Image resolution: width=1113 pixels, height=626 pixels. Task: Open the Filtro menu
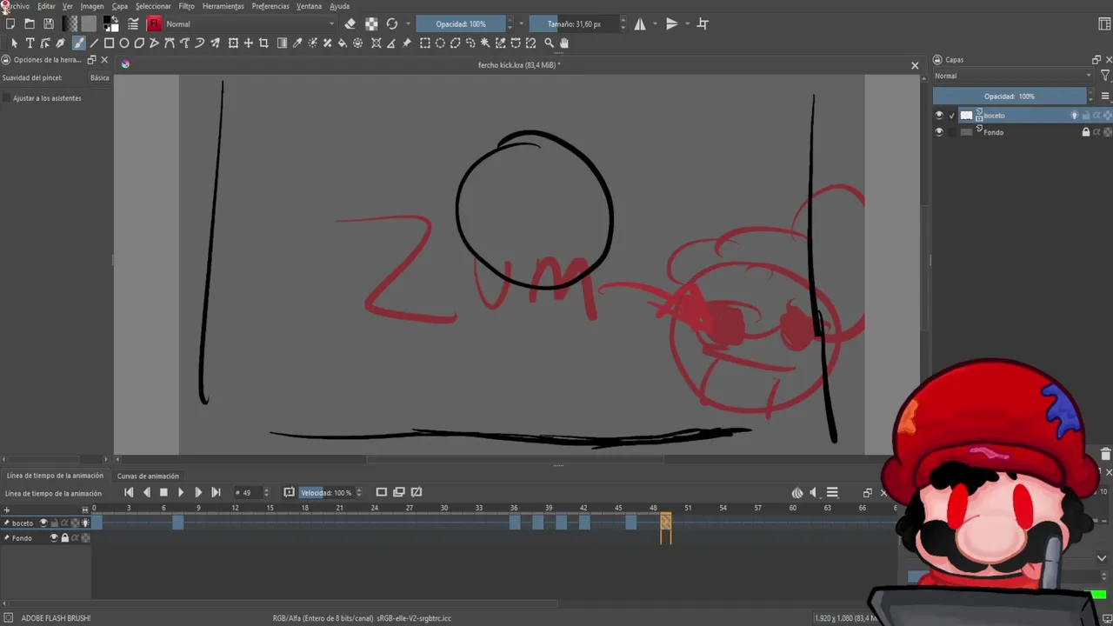click(187, 6)
